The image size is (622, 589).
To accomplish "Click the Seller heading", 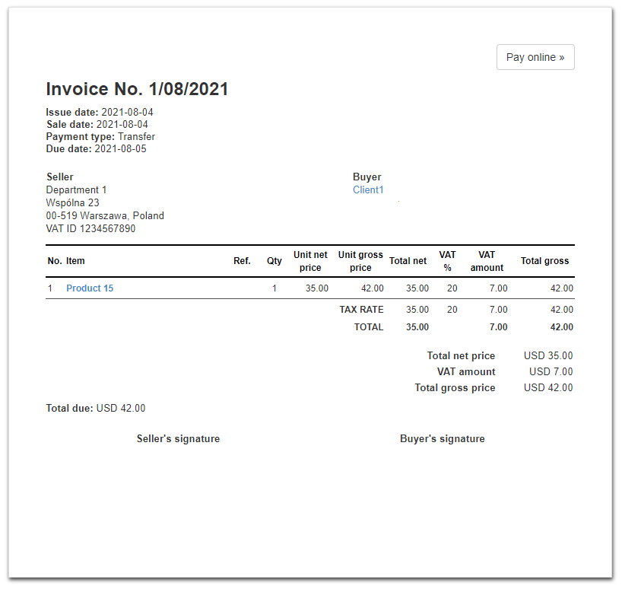I will (x=60, y=177).
